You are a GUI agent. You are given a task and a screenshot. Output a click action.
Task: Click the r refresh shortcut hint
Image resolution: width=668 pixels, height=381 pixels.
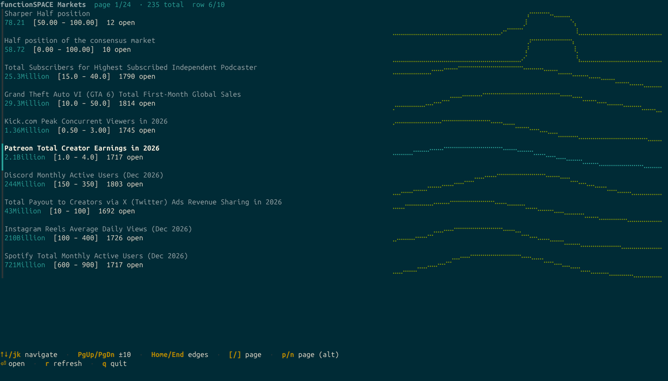coord(63,364)
